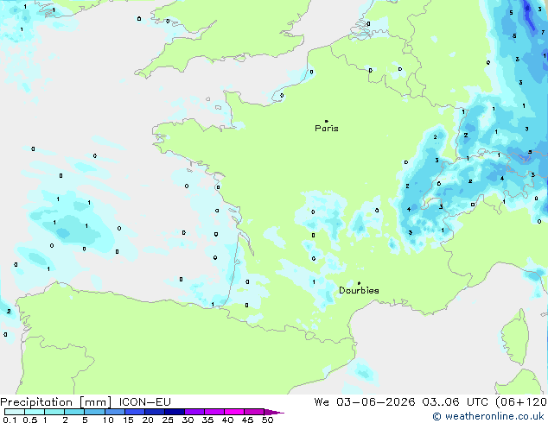Click the legend value 35

pyautogui.click(x=207, y=420)
